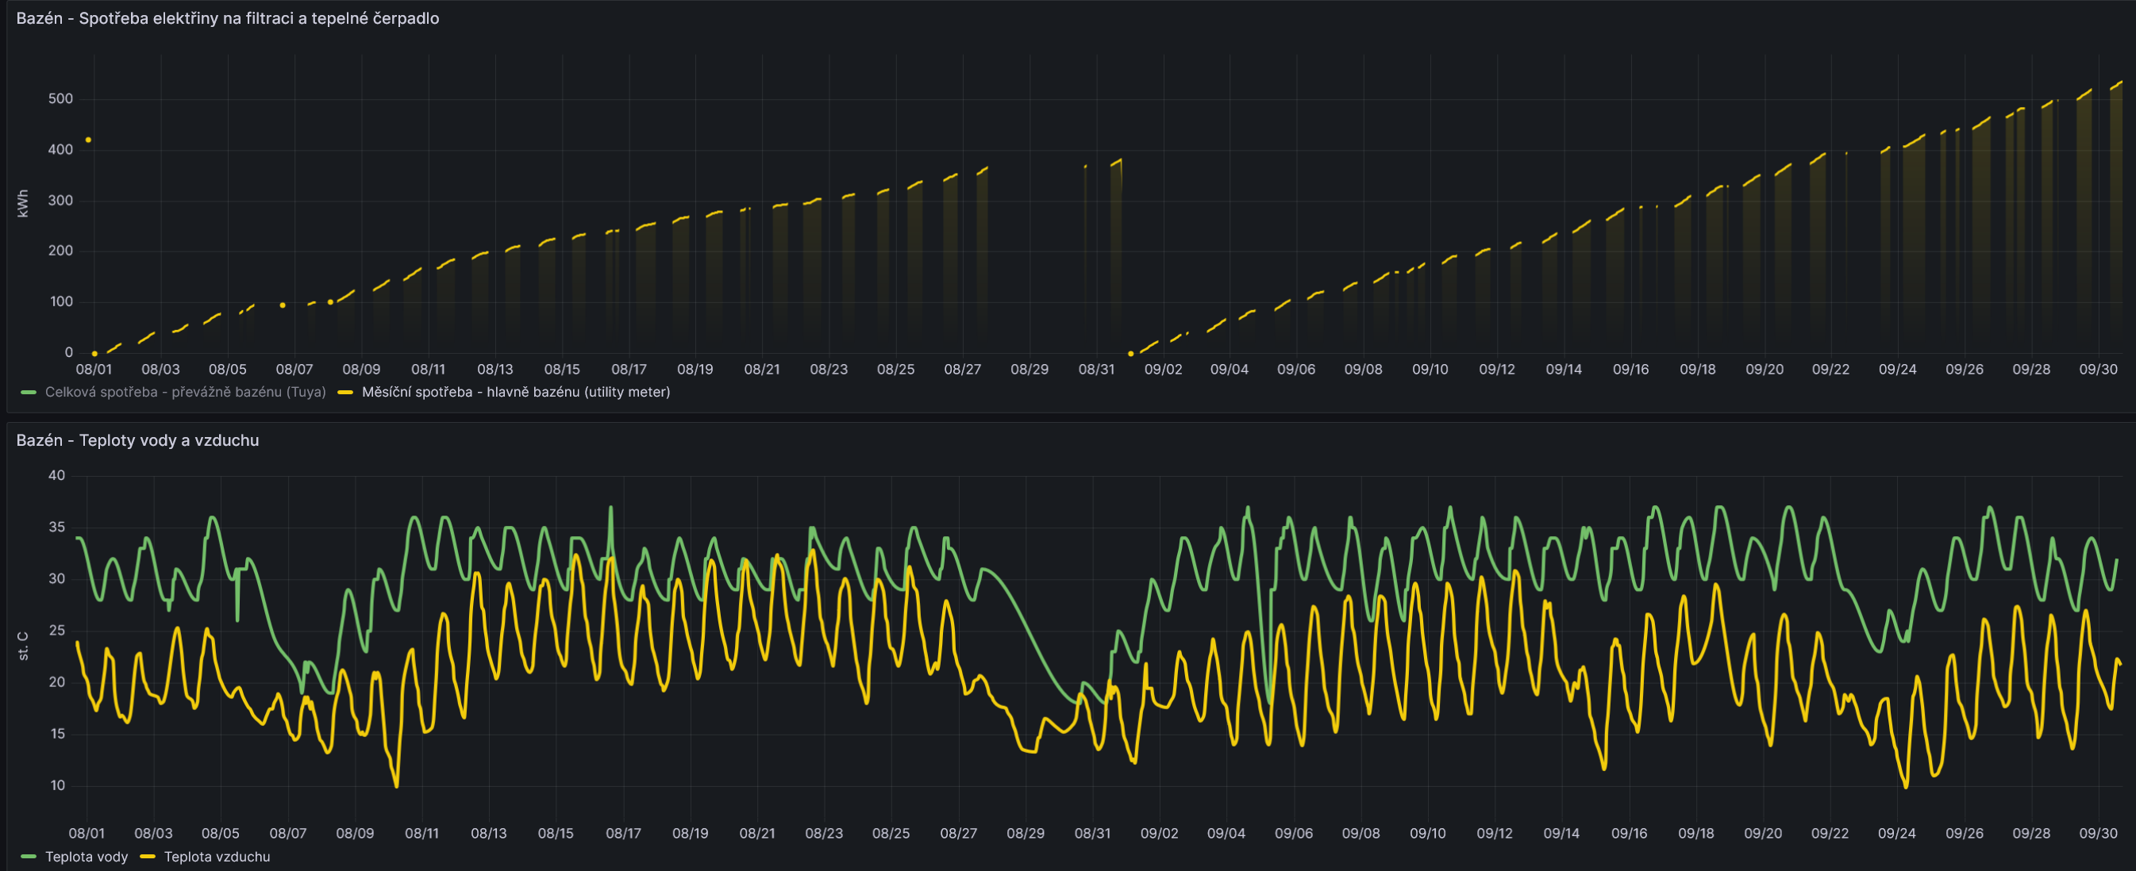Image resolution: width=2136 pixels, height=871 pixels.
Task: Click the zero-value reset dot before 09/02
Action: 1130,354
